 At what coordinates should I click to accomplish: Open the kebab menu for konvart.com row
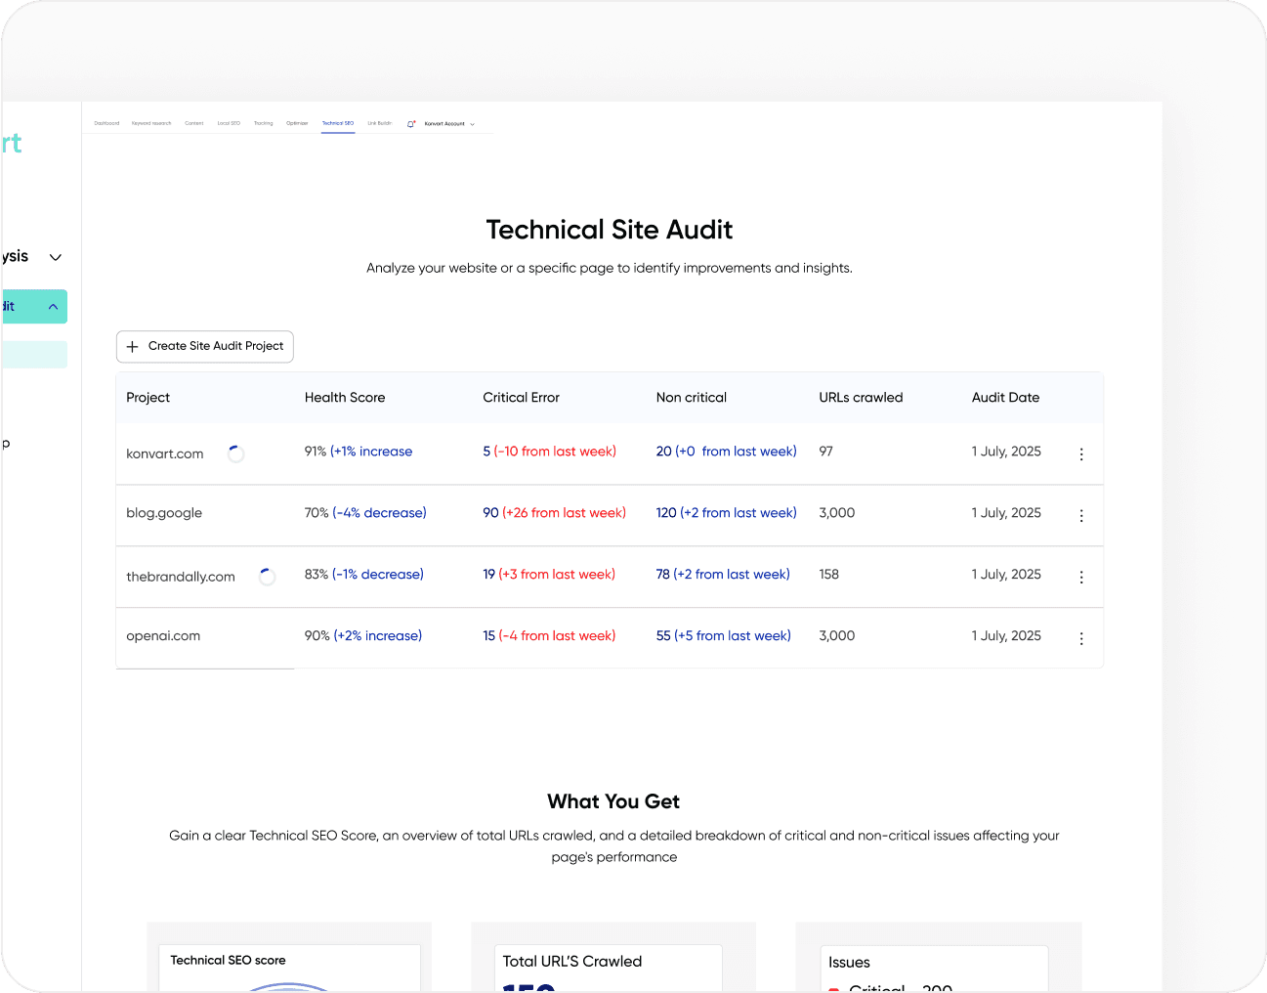tap(1081, 453)
